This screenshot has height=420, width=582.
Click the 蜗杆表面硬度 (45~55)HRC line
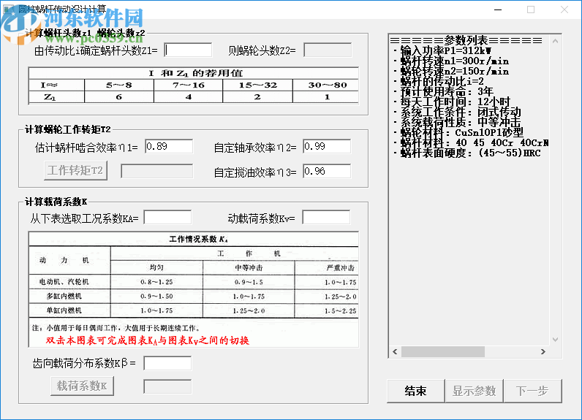click(x=467, y=153)
